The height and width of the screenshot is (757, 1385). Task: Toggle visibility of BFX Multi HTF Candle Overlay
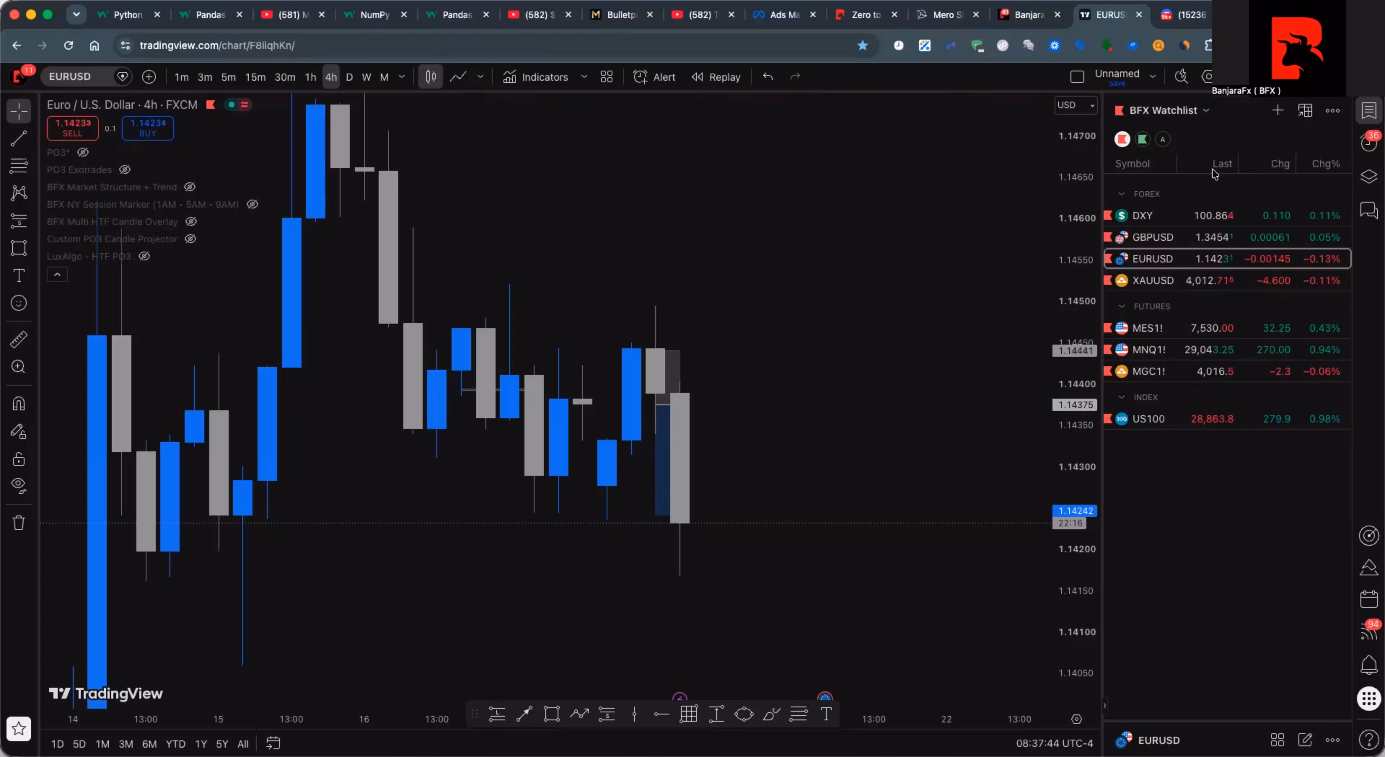click(x=191, y=221)
